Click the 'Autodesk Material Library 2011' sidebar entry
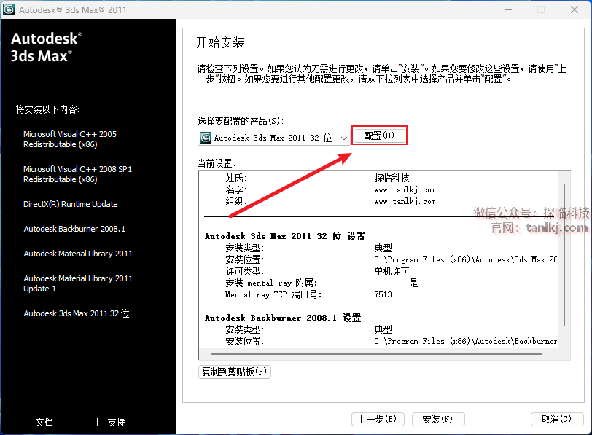The image size is (592, 435). pyautogui.click(x=78, y=254)
